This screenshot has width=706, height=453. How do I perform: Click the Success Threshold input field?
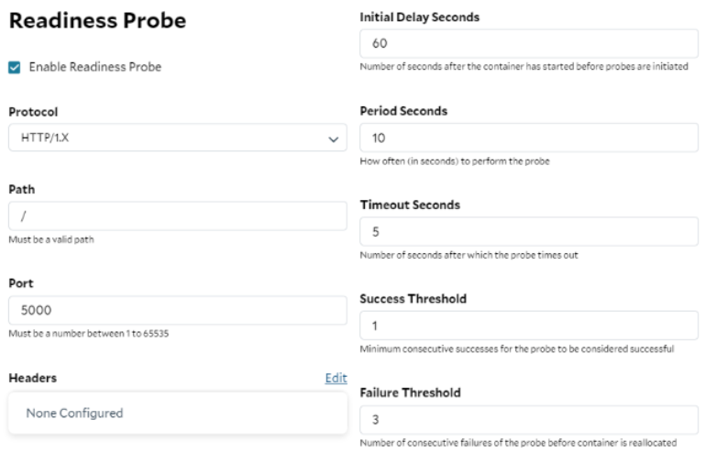click(x=529, y=326)
